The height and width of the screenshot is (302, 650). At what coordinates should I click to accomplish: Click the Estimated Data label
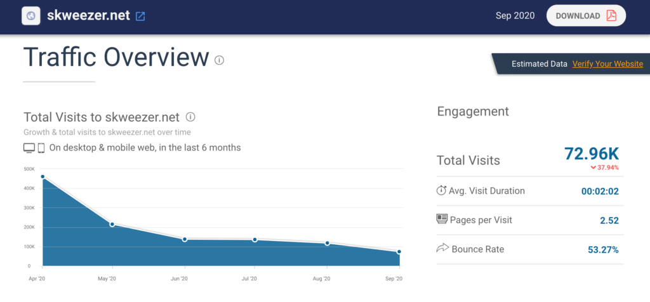pyautogui.click(x=540, y=64)
